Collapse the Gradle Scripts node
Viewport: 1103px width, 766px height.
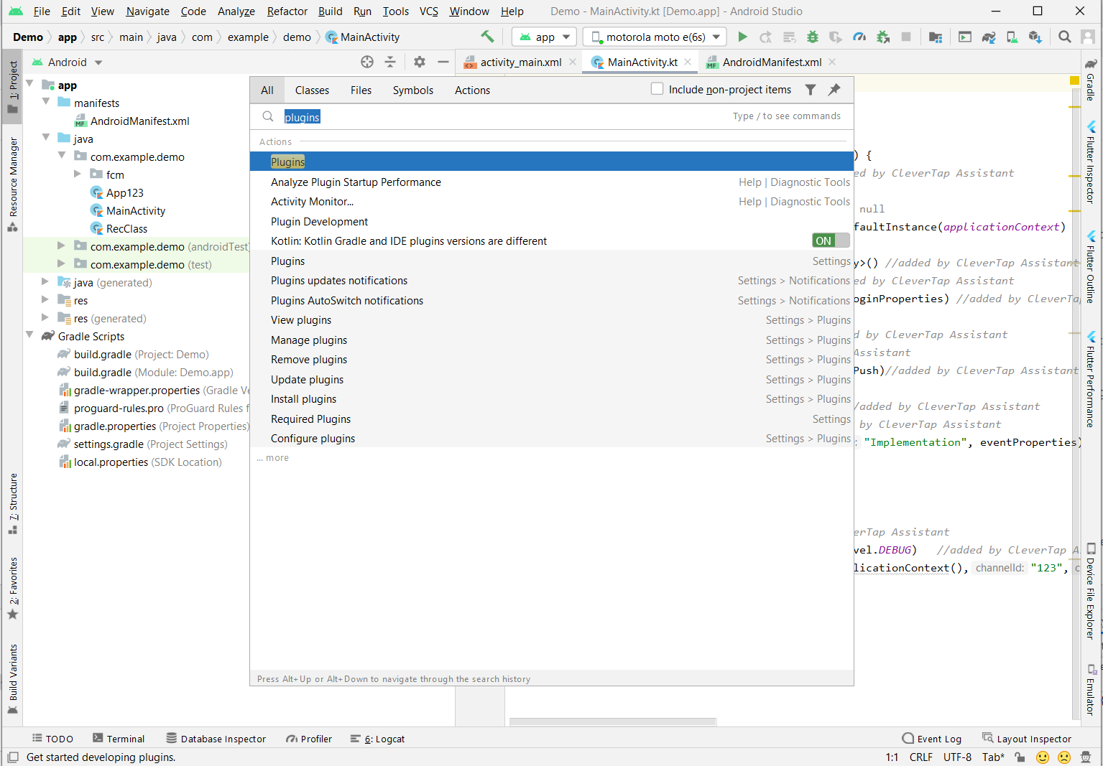pyautogui.click(x=31, y=336)
